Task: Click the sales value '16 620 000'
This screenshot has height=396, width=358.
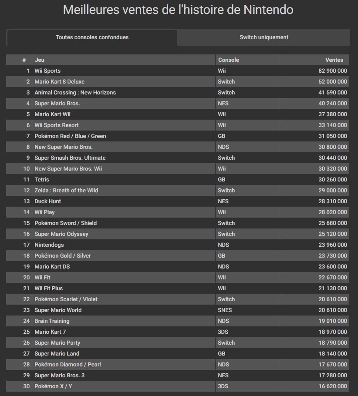Action: click(x=332, y=386)
